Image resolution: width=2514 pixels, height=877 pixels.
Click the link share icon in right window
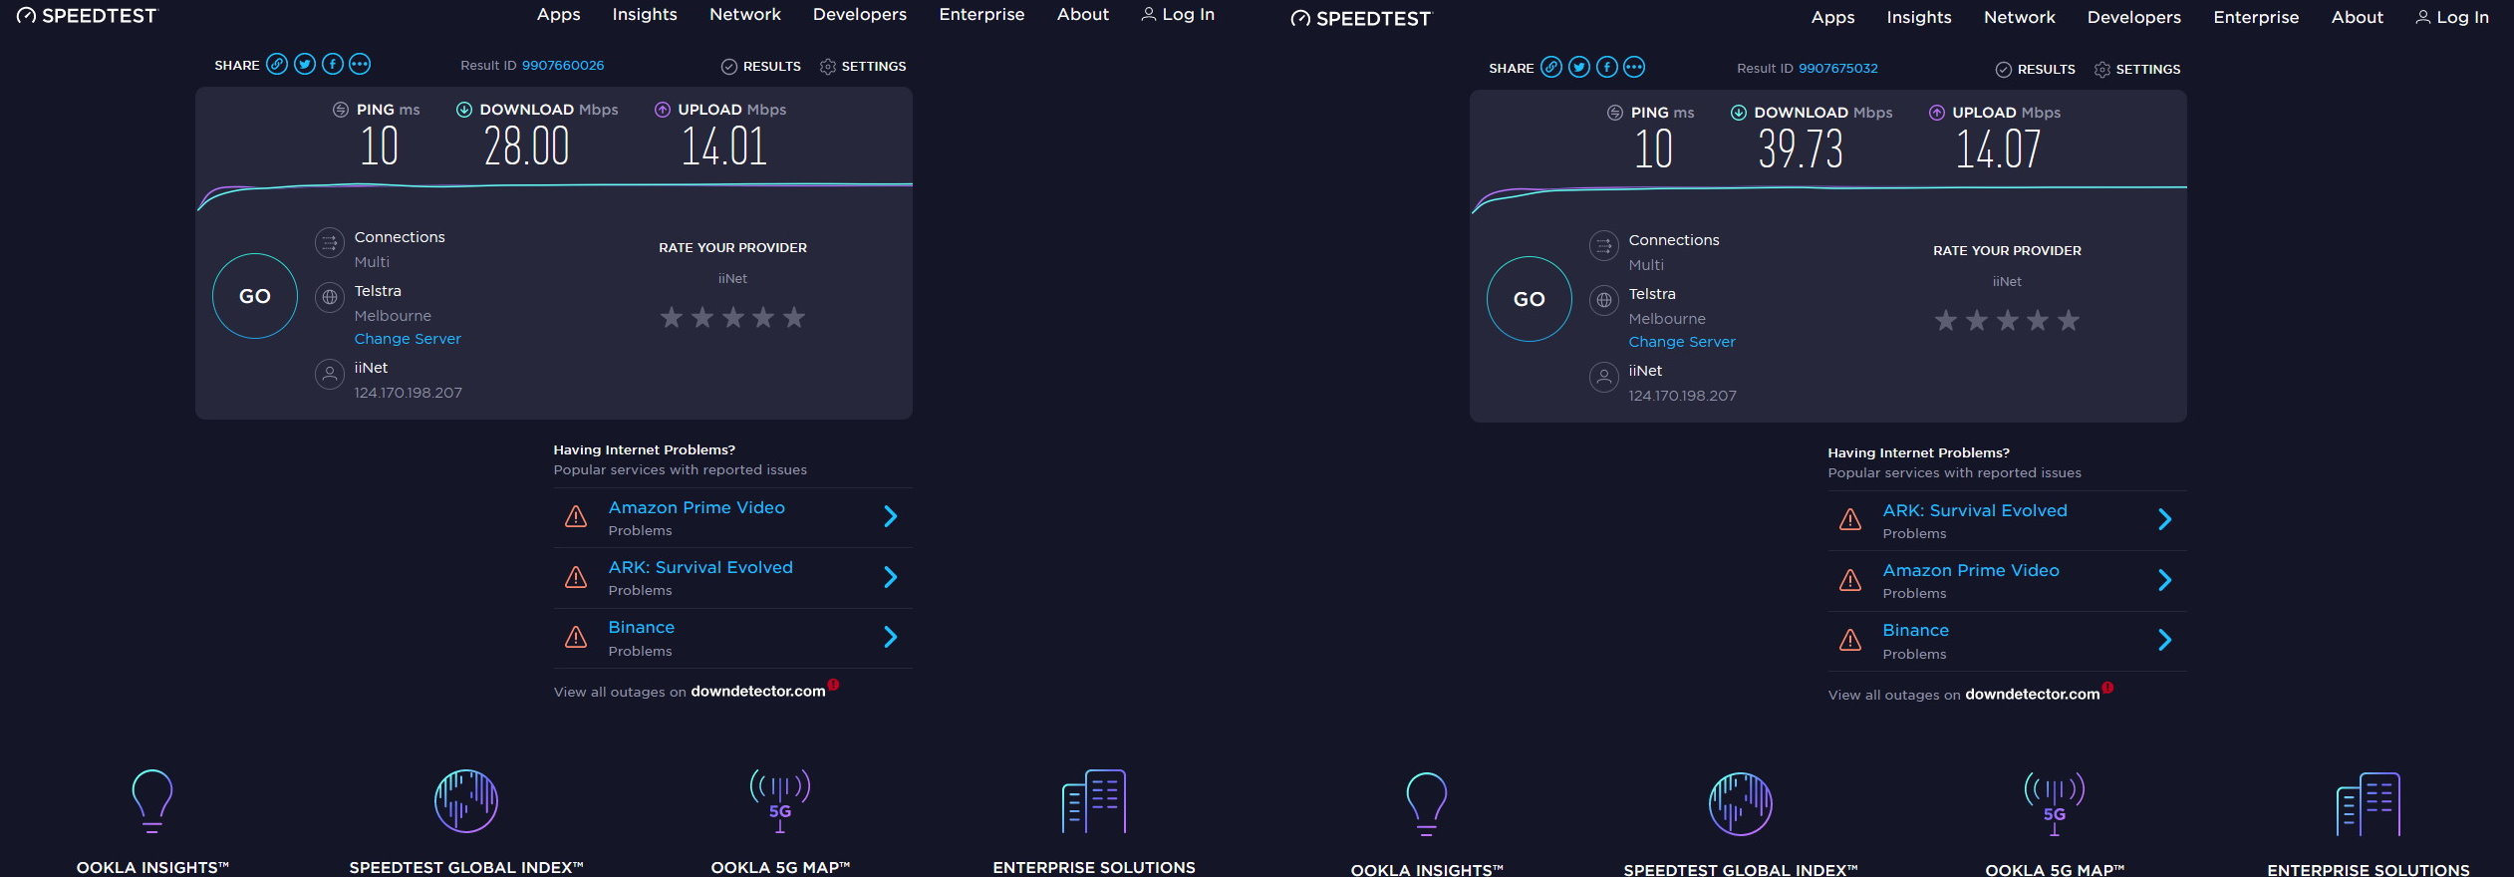[1551, 67]
